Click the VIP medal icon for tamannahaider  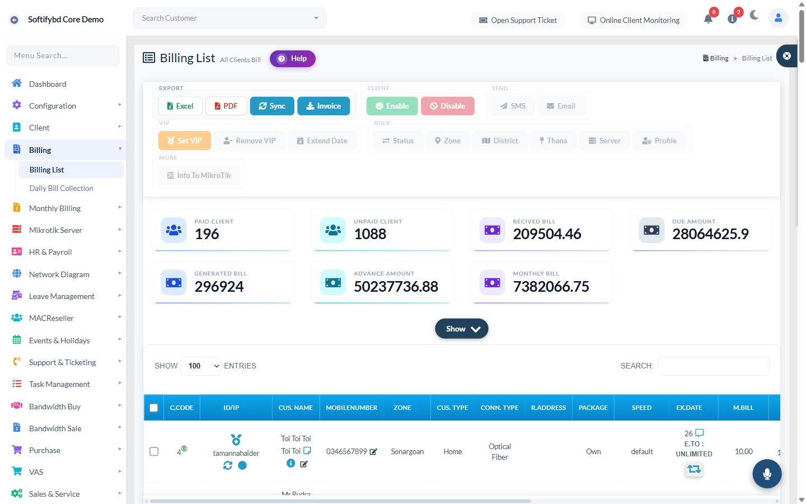point(236,440)
